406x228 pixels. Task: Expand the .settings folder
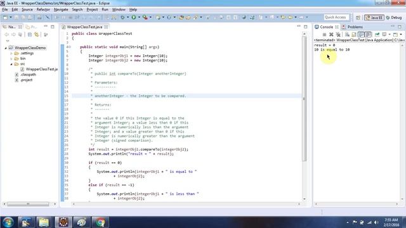(x=11, y=53)
